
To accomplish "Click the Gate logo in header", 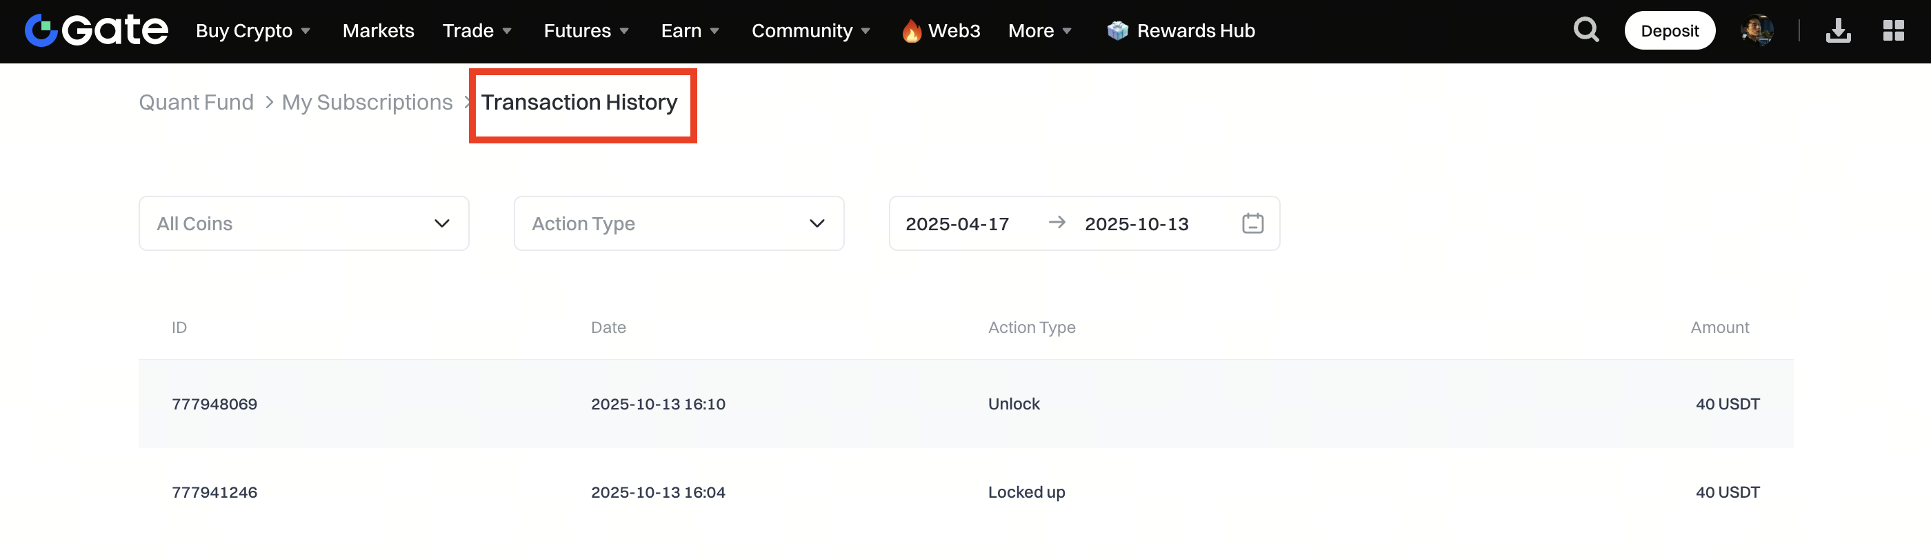I will pos(96,31).
